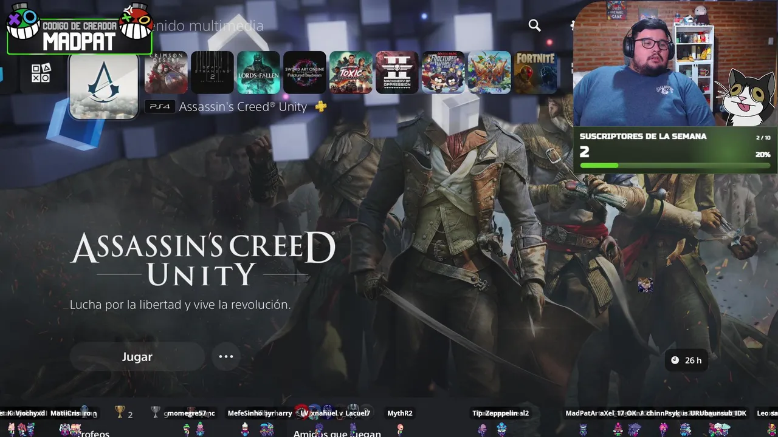
Task: Select the Lords of the Fallen tile
Action: pos(258,72)
